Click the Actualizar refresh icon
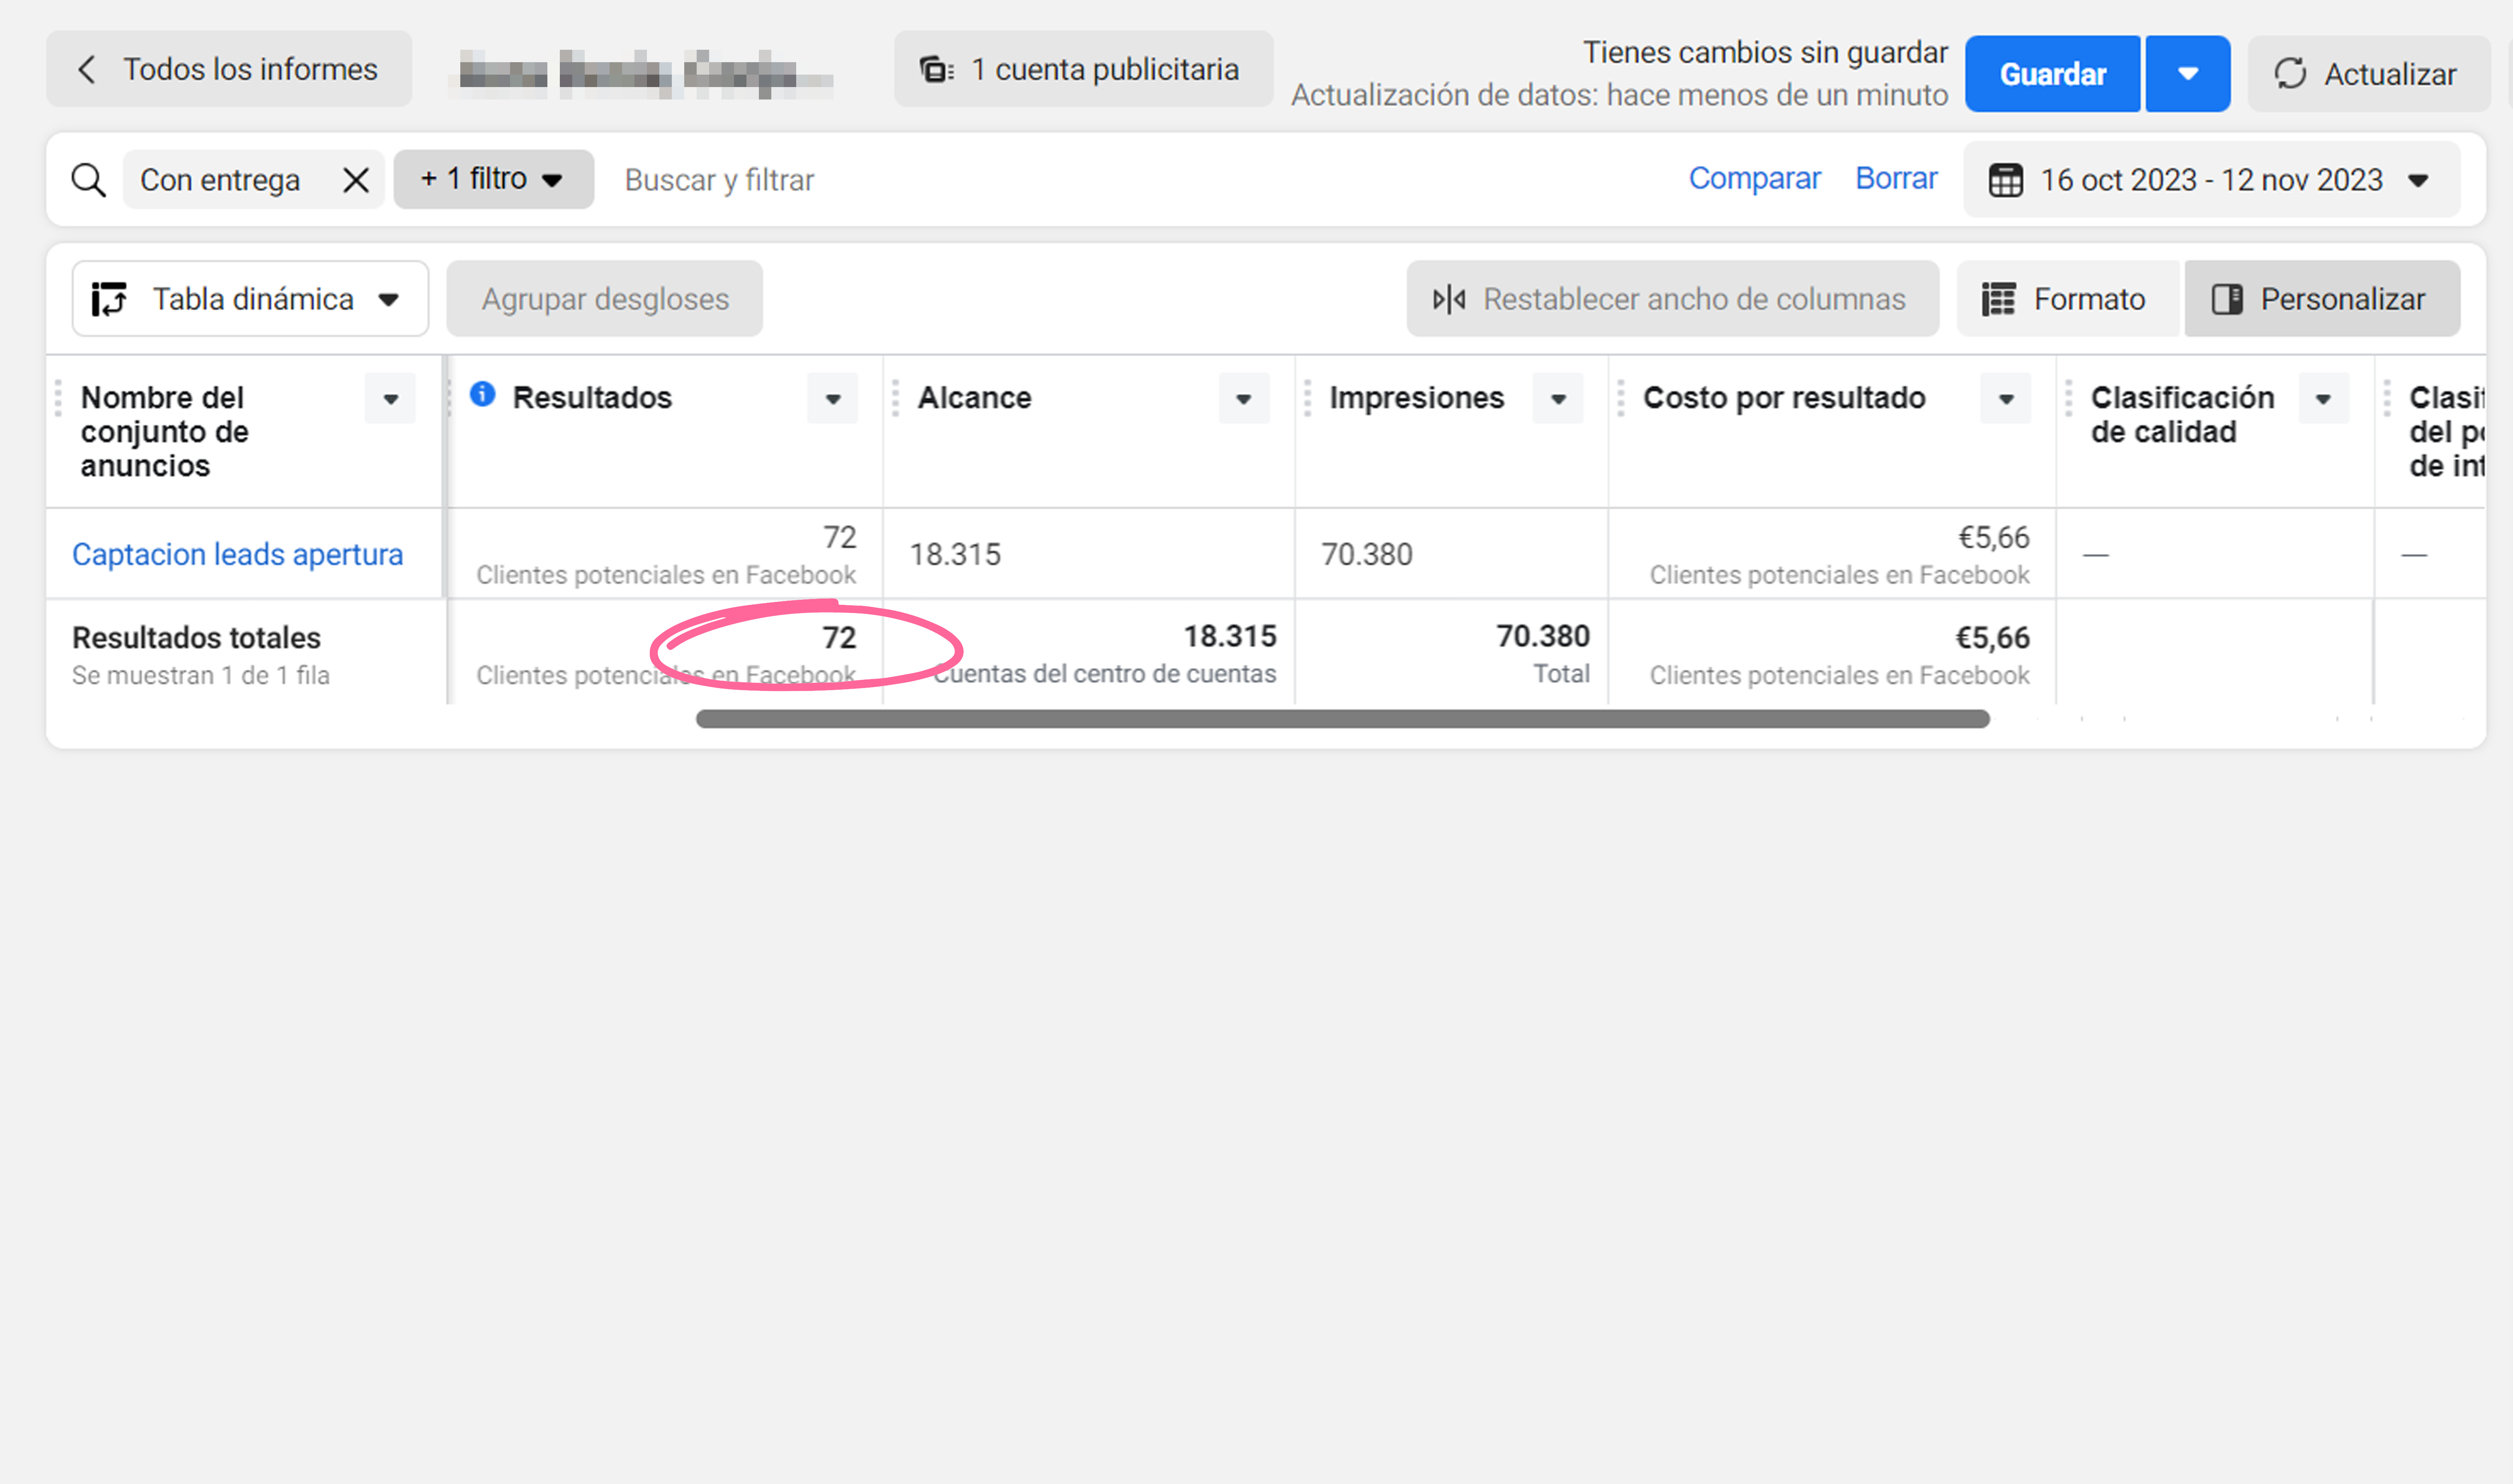This screenshot has width=2513, height=1484. click(x=2290, y=74)
